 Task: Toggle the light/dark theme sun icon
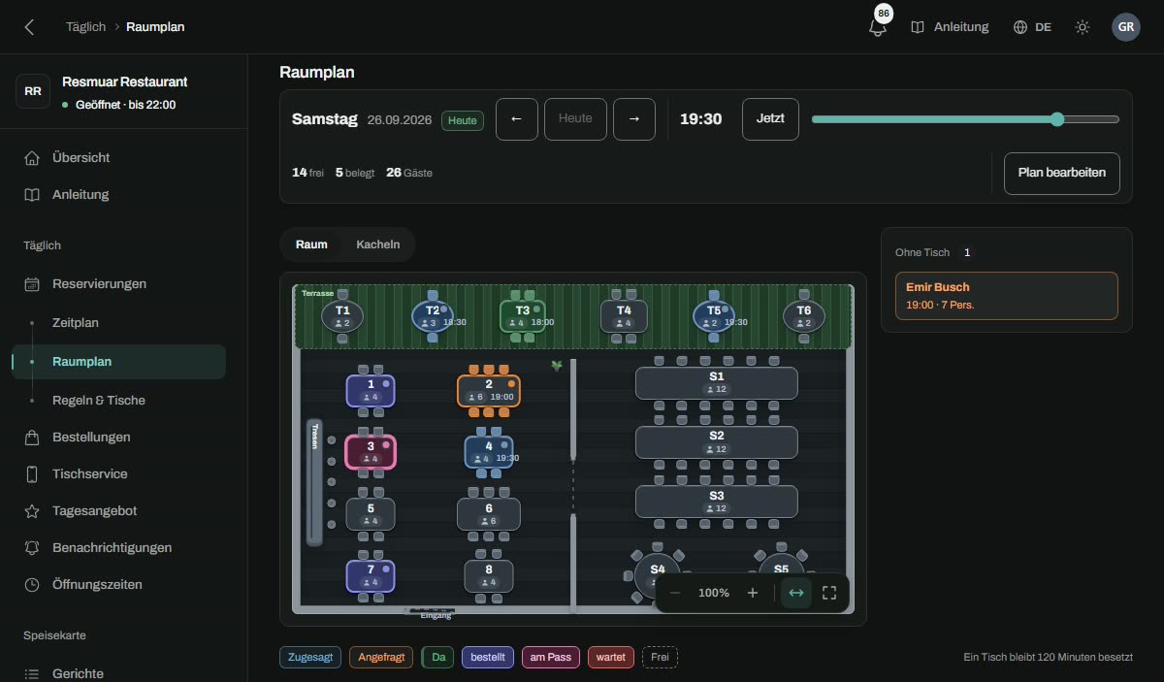1083,27
